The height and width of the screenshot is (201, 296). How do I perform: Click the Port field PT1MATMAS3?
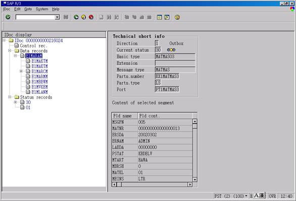[x=167, y=89]
